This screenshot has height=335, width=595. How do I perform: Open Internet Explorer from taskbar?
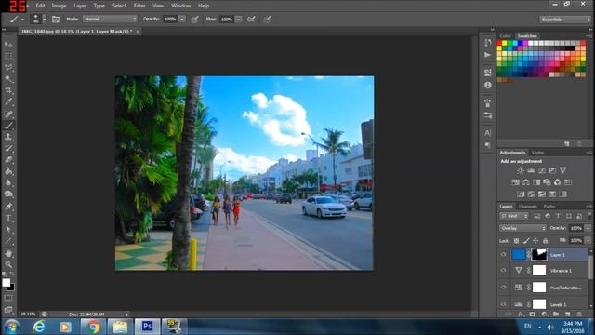tap(39, 327)
